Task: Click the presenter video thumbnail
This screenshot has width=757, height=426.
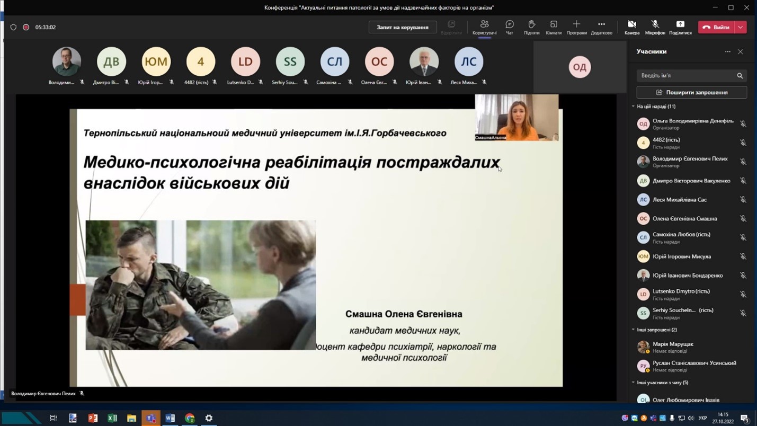Action: [516, 117]
